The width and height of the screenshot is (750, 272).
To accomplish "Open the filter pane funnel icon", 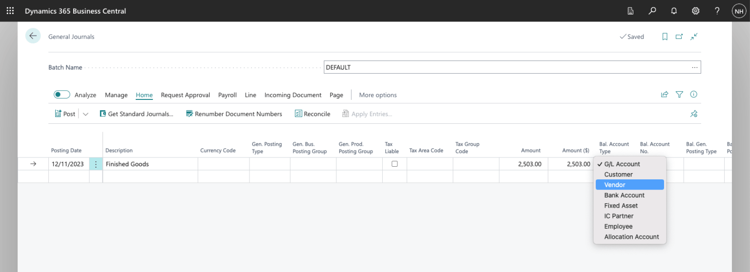I will coord(679,95).
